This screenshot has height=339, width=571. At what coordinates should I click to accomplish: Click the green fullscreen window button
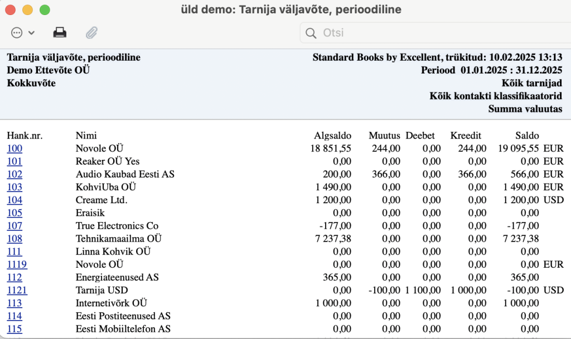click(x=45, y=10)
